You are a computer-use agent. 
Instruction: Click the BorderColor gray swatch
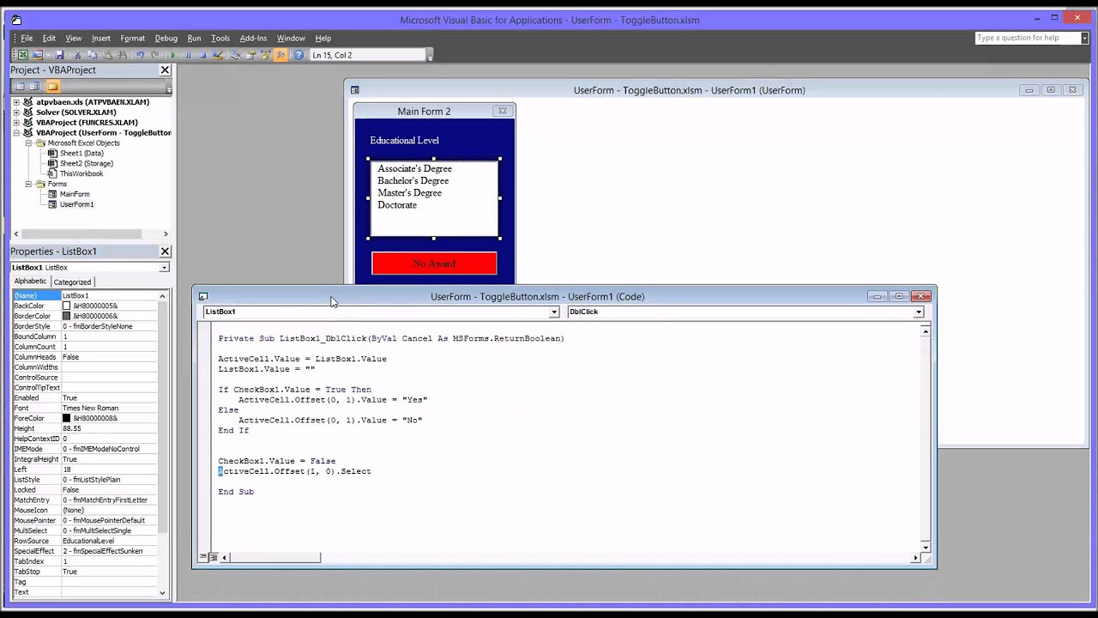67,316
